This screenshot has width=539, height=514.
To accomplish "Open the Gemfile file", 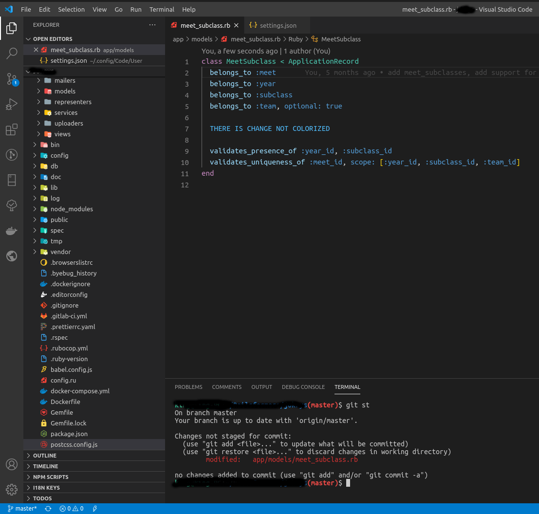I will [94, 412].
